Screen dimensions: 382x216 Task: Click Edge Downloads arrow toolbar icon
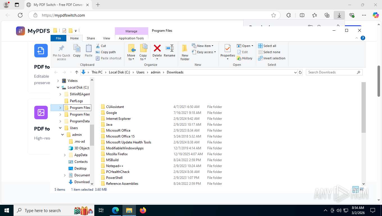click(339, 15)
